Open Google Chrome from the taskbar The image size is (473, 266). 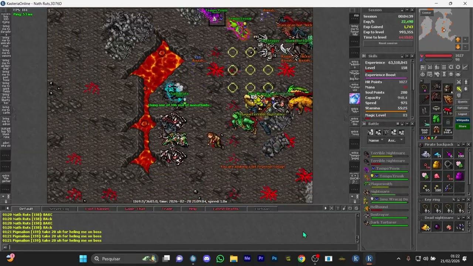302,259
